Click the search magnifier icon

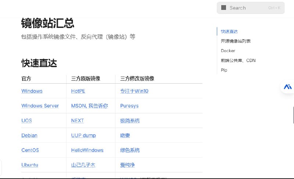tap(223, 8)
